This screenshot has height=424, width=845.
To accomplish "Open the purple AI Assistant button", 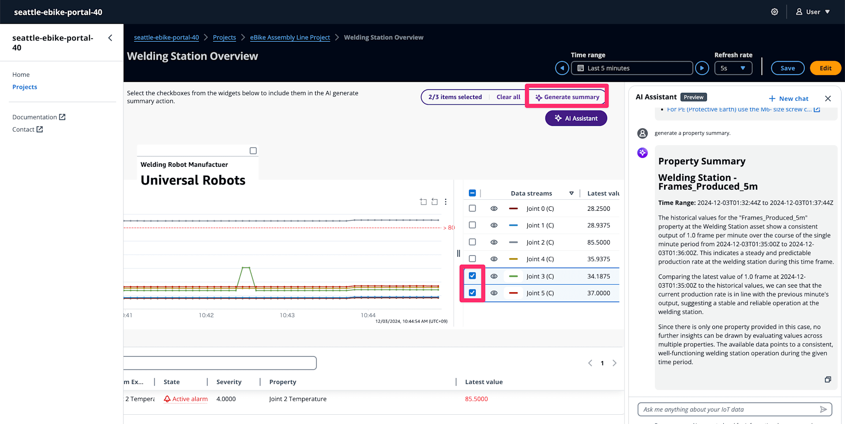I will point(576,118).
